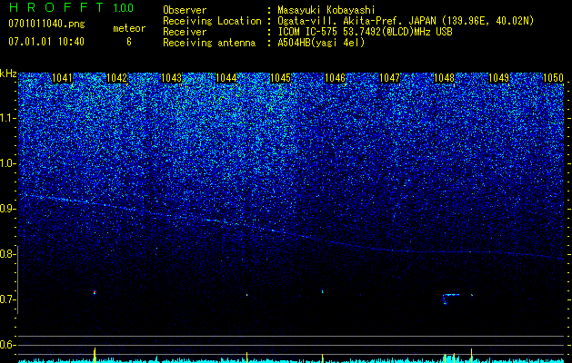Select the filename 0701011040.png

(46, 24)
